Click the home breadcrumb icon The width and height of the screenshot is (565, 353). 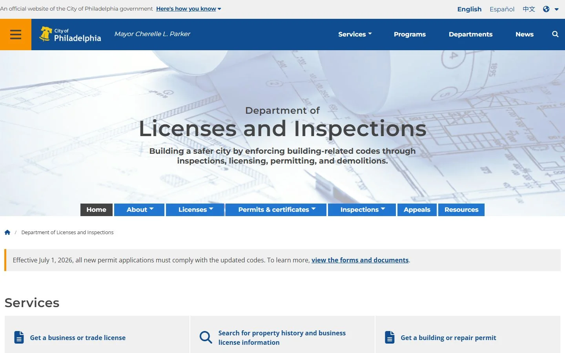click(x=7, y=232)
